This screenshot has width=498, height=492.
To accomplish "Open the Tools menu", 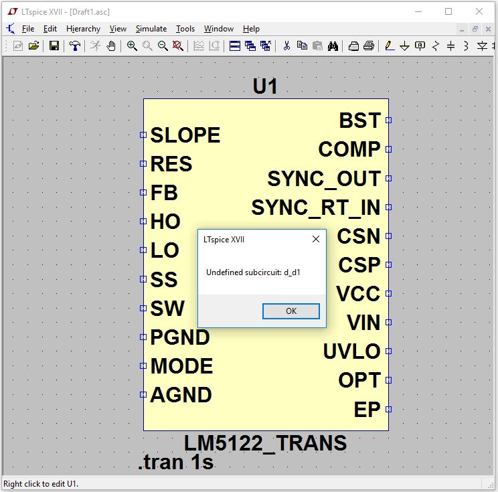I will click(x=185, y=29).
